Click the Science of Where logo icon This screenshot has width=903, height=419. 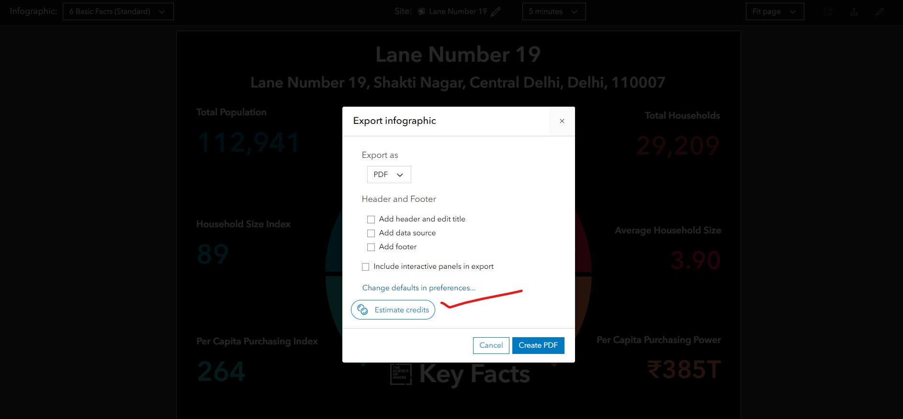pyautogui.click(x=401, y=374)
